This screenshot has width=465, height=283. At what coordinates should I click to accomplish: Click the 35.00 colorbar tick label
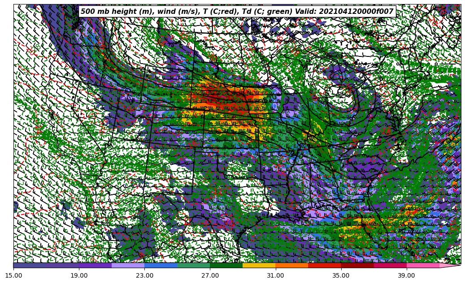coord(341,276)
